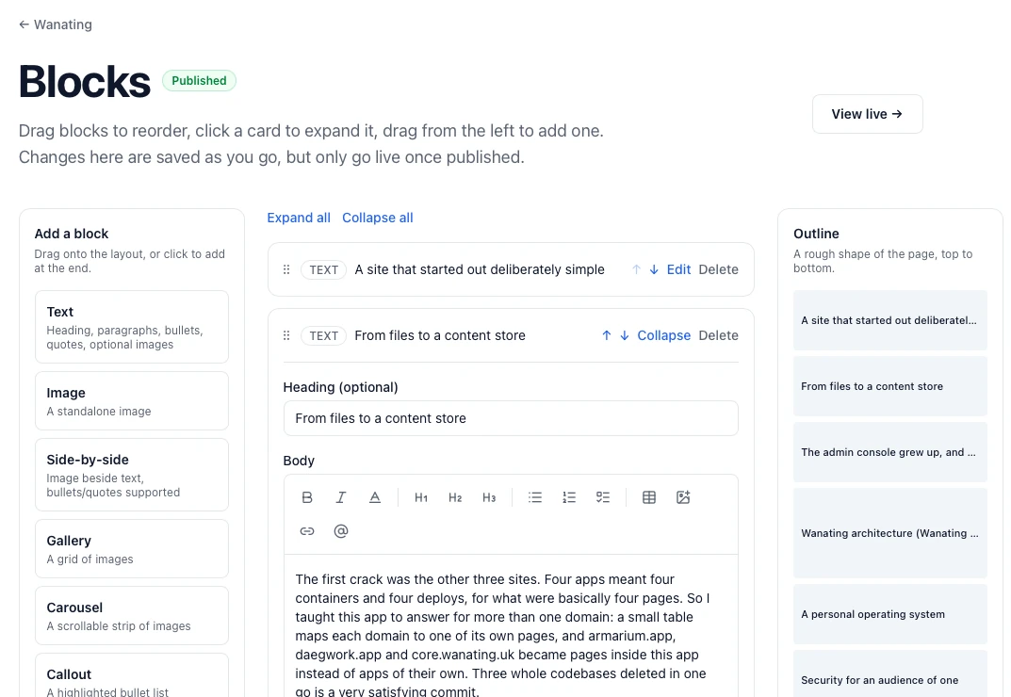1011x697 pixels.
Task: Click the Heading (optional) input field
Action: 511,418
